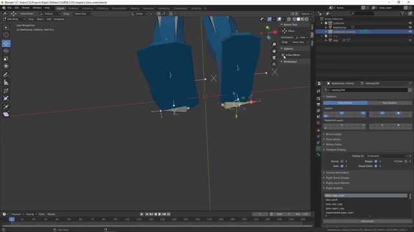The width and height of the screenshot is (414, 232).
Task: Select the Rotate tool
Action: tap(6, 51)
